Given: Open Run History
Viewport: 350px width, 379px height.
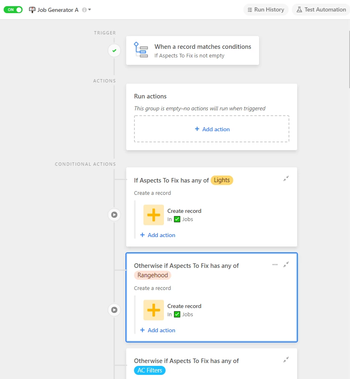Looking at the screenshot, I should 266,10.
